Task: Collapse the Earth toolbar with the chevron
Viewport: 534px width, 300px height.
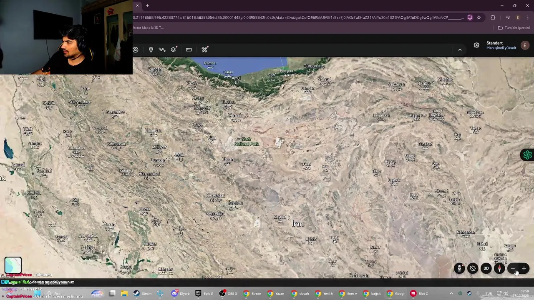Action: [460, 50]
